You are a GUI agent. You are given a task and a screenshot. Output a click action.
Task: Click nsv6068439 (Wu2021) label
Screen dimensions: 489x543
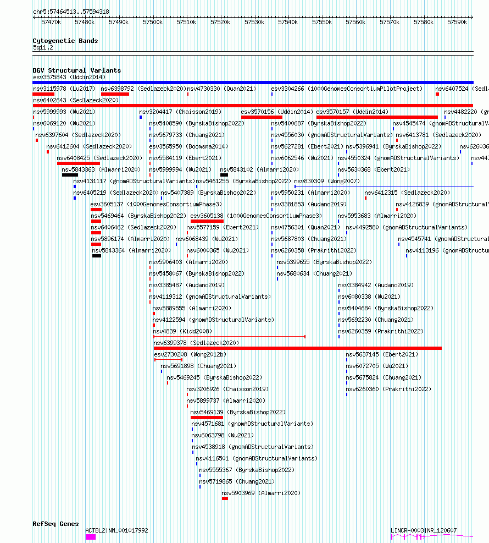click(x=207, y=239)
